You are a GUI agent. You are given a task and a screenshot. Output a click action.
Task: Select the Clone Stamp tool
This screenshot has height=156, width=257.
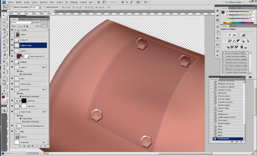(4, 44)
